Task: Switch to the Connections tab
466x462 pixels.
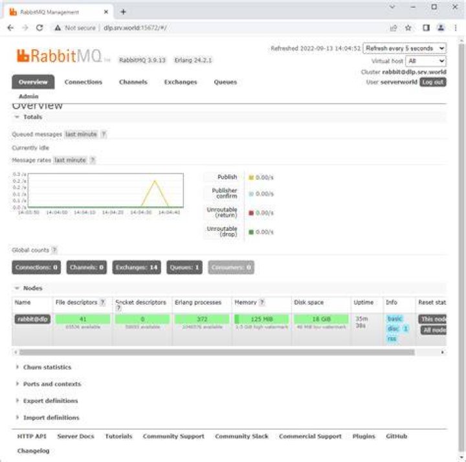Action: (83, 82)
